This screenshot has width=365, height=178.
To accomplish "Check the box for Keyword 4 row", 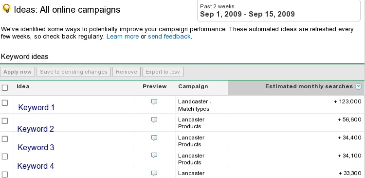I will [x=5, y=157].
